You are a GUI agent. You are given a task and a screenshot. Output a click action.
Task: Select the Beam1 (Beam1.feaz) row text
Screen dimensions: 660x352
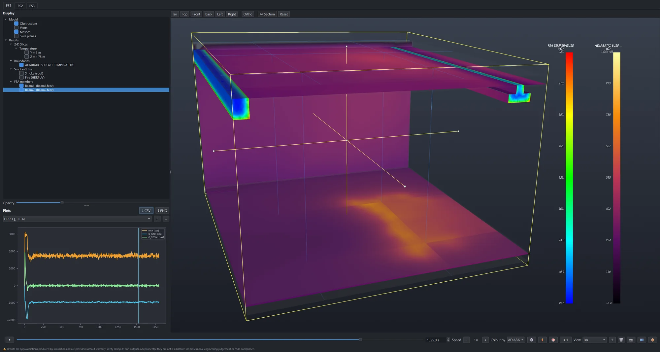[x=39, y=86]
